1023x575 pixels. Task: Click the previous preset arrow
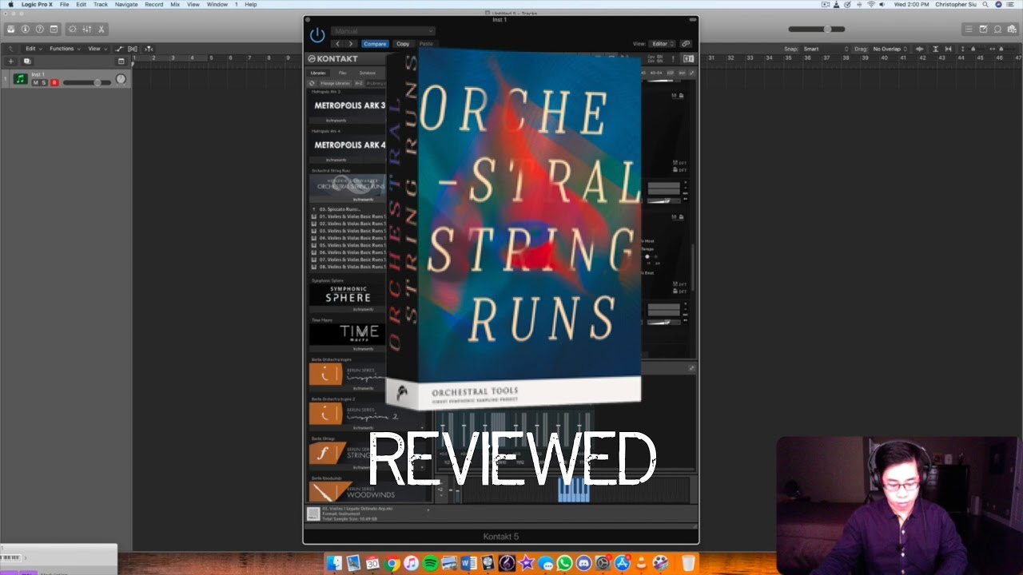pyautogui.click(x=337, y=44)
